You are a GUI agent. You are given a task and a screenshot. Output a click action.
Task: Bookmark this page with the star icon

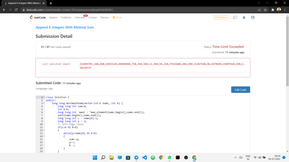pyautogui.click(x=265, y=10)
